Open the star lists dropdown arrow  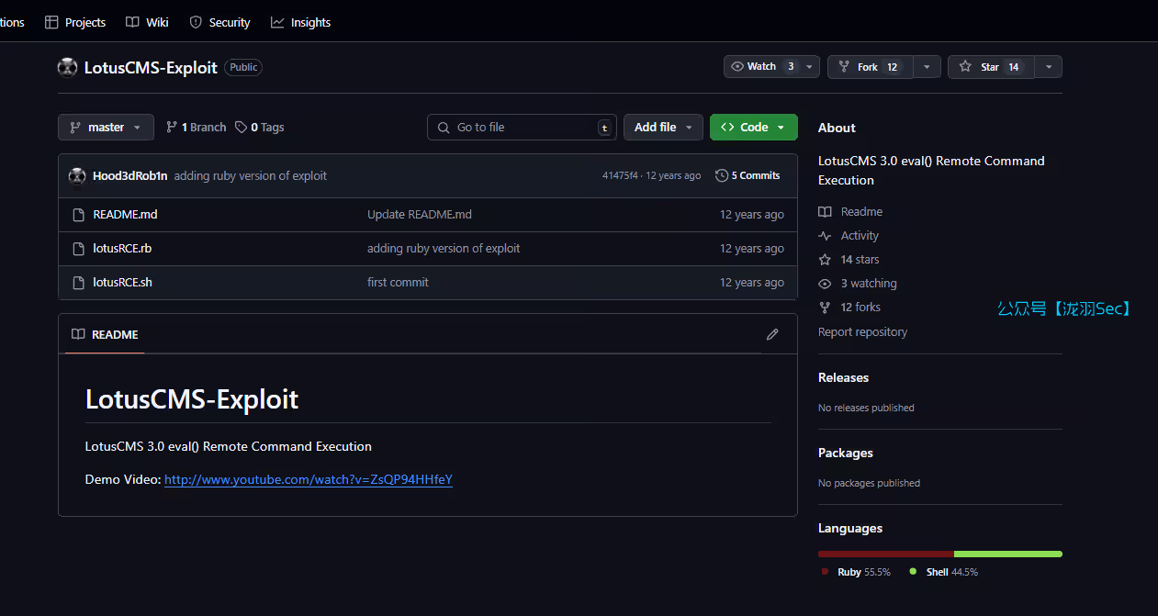click(x=1049, y=67)
